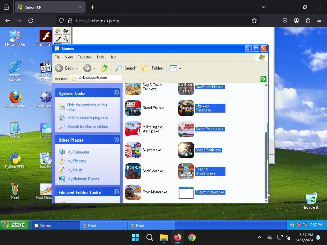
Task: Open the File menu
Action: tap(57, 57)
